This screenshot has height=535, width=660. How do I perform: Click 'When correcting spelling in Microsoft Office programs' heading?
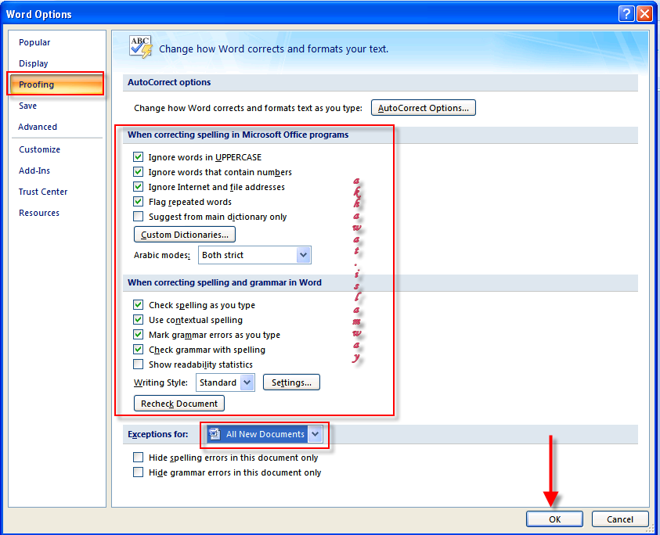(x=238, y=135)
